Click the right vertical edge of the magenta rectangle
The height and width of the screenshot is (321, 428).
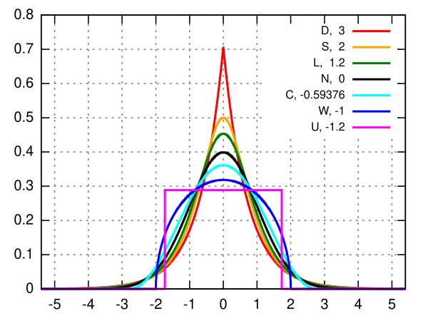click(x=282, y=239)
